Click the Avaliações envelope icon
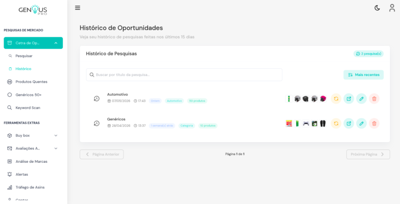 9,148
